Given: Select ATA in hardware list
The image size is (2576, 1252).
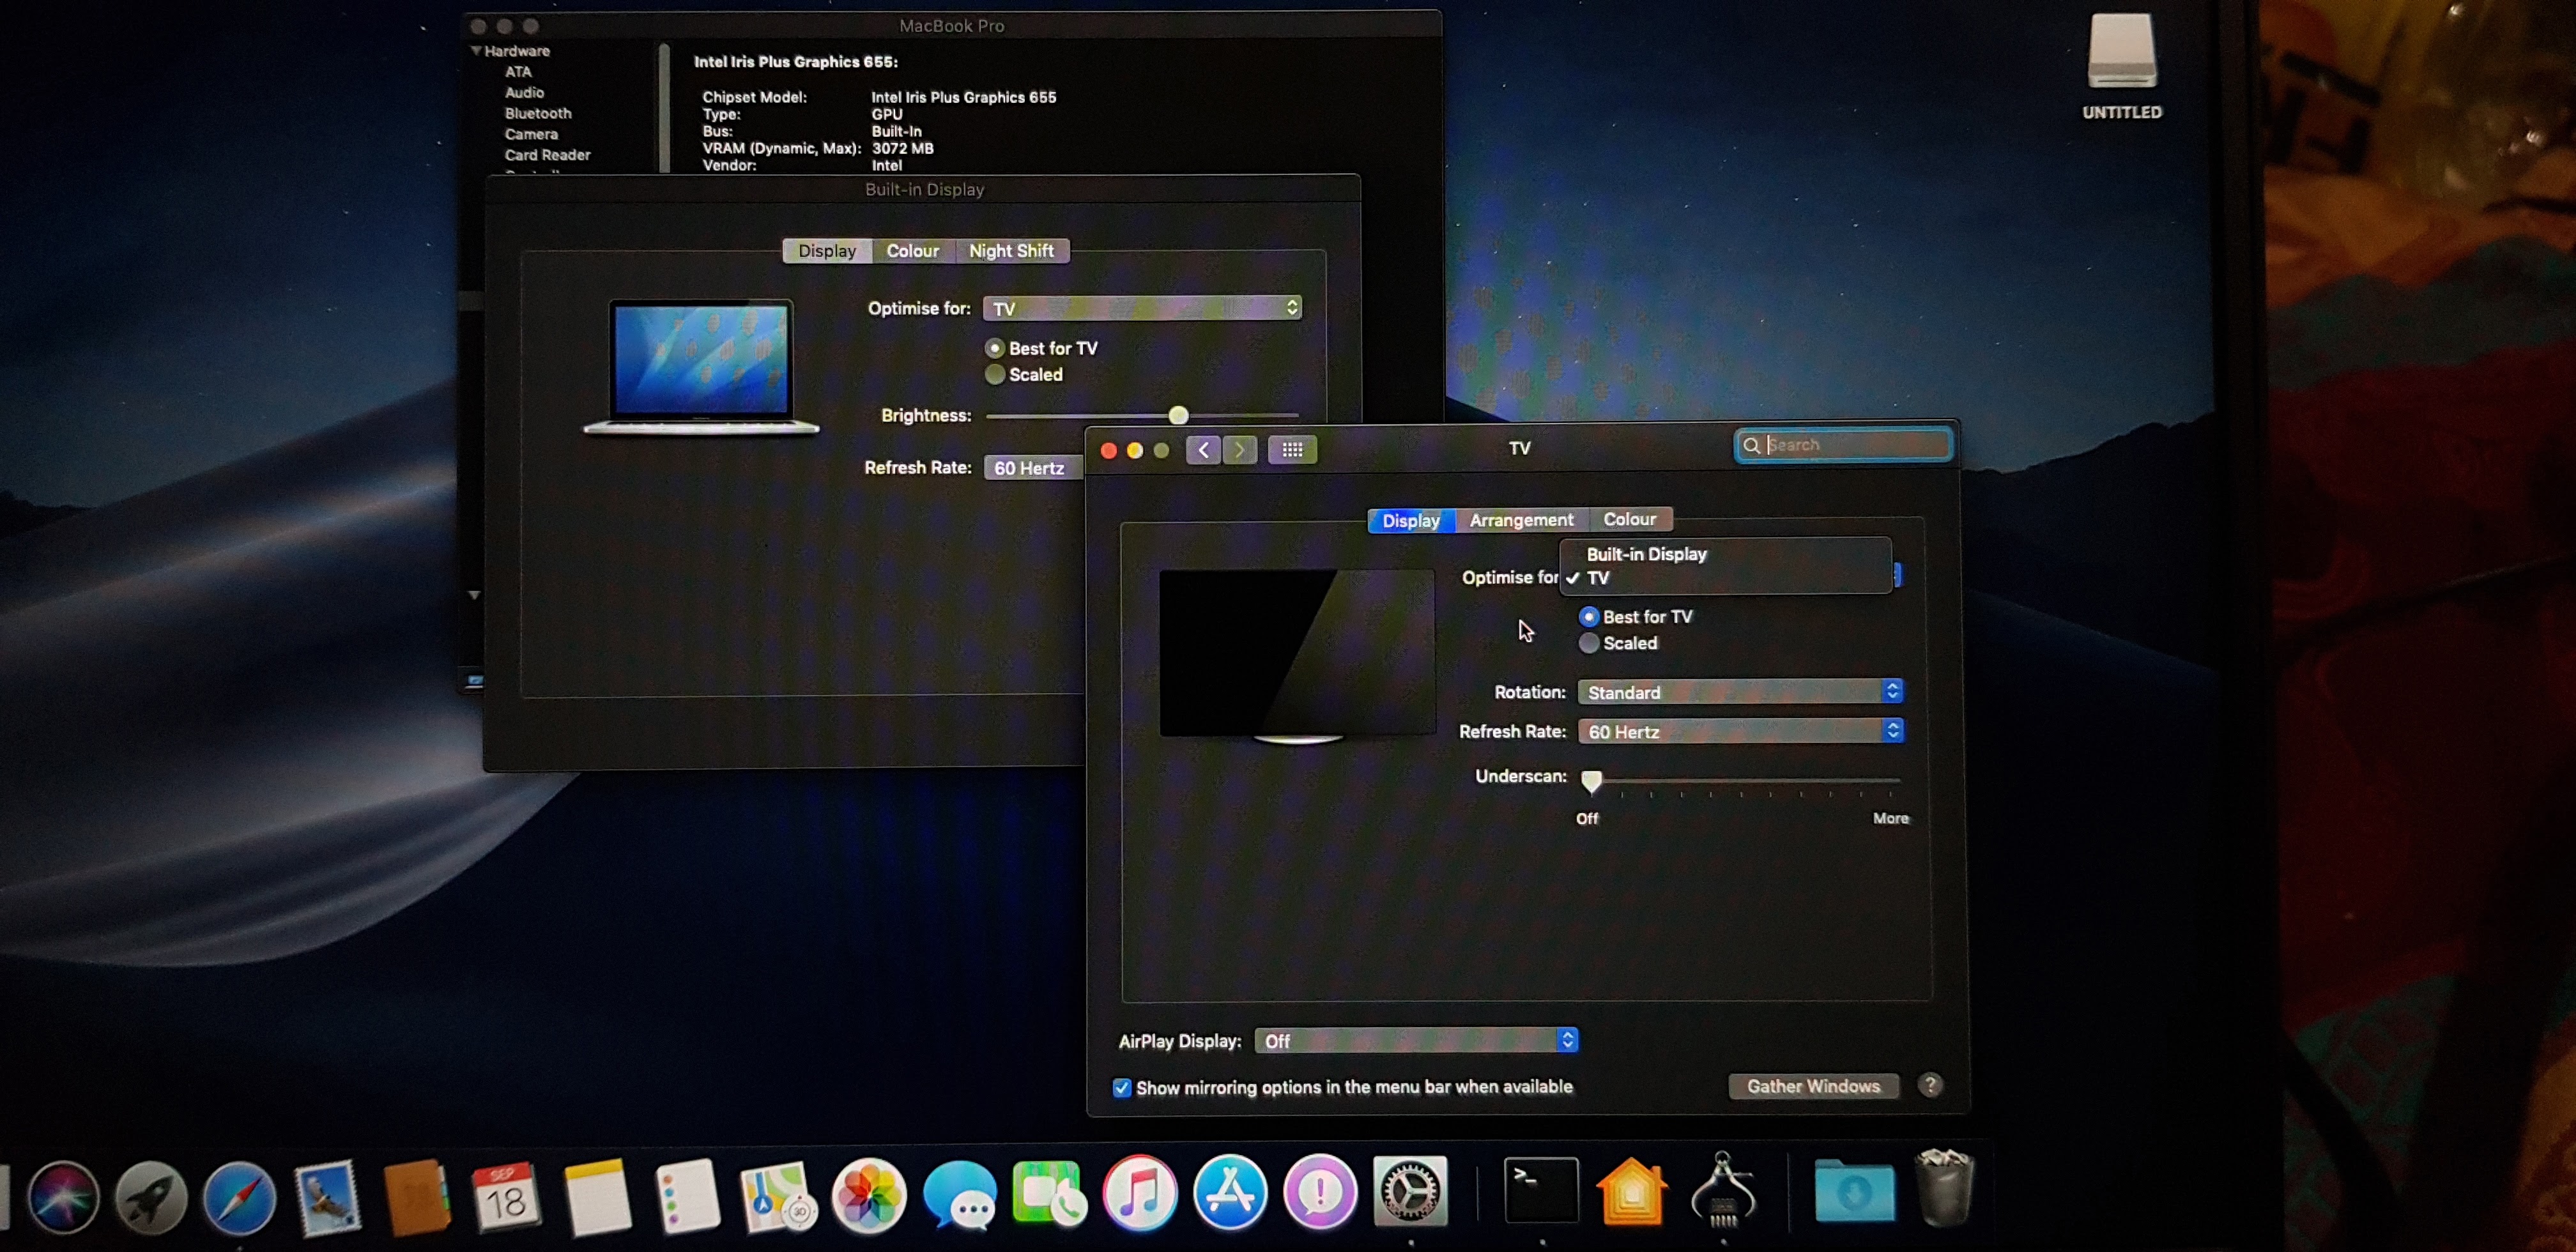Looking at the screenshot, I should (x=518, y=72).
